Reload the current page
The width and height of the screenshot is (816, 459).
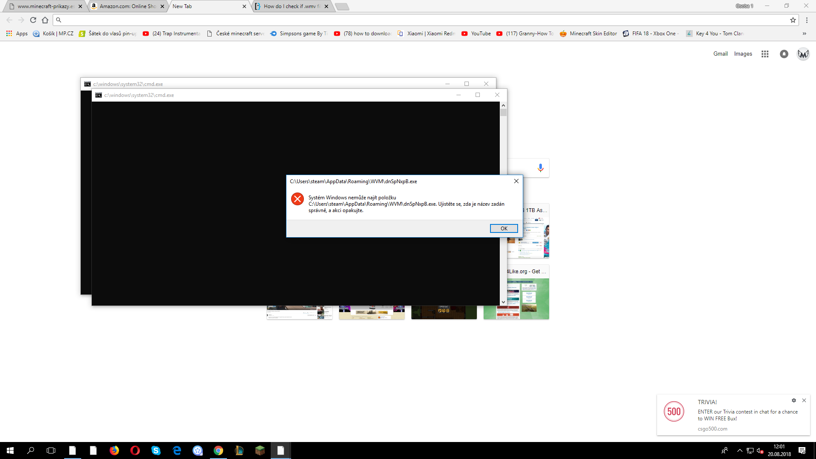pos(33,20)
